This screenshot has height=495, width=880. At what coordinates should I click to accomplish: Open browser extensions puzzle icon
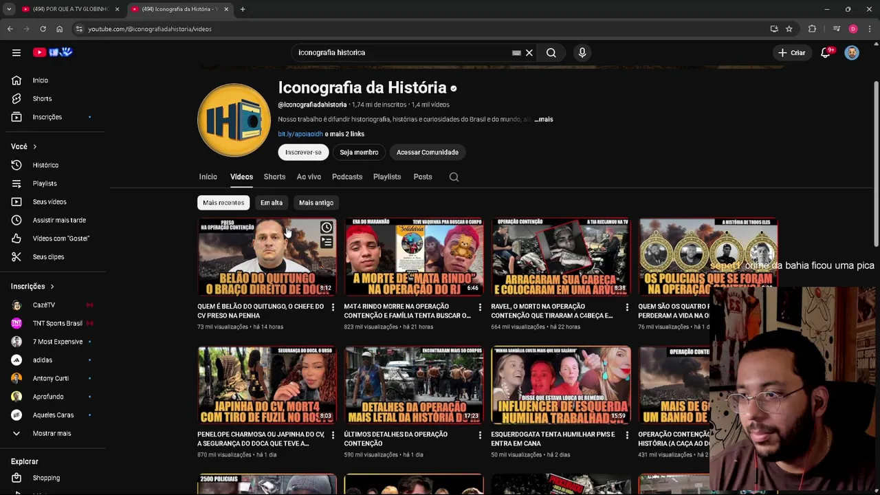click(x=813, y=29)
